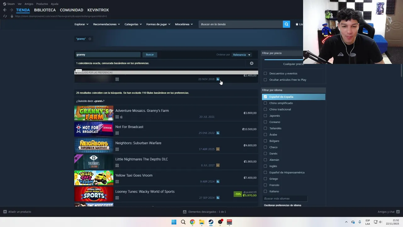
Task: Check Chino simplificado language filter
Action: (x=265, y=103)
